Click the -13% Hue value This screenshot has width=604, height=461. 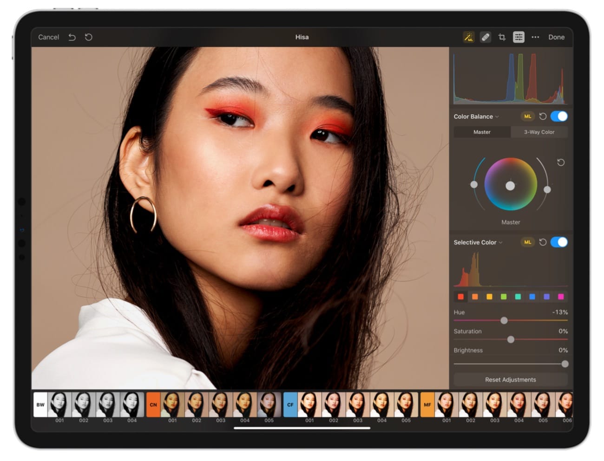coord(560,312)
